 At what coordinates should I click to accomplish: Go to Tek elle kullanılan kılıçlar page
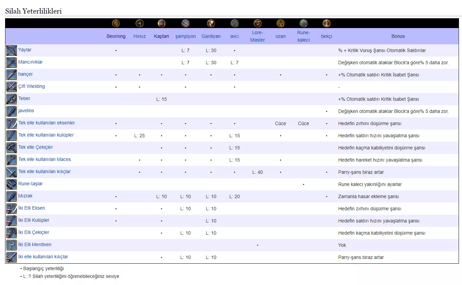[x=45, y=172]
